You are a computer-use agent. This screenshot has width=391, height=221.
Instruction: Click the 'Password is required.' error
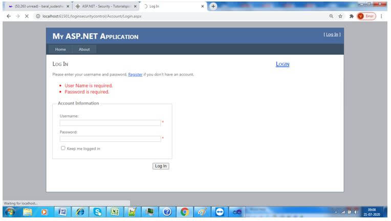point(87,92)
